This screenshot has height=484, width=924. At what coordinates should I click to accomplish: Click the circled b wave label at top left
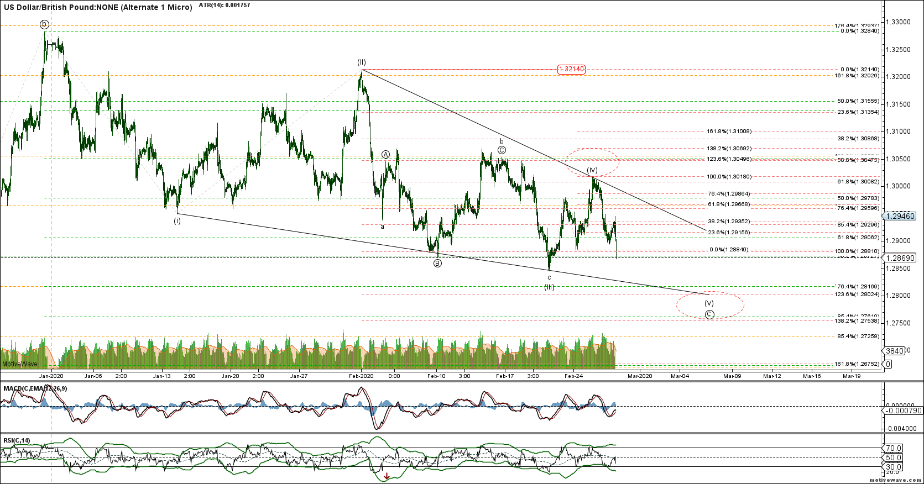44,24
